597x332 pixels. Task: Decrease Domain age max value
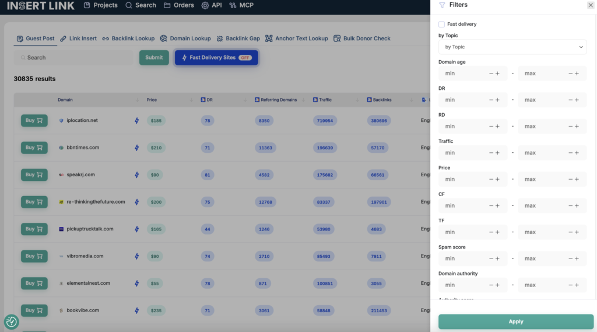[x=570, y=74]
